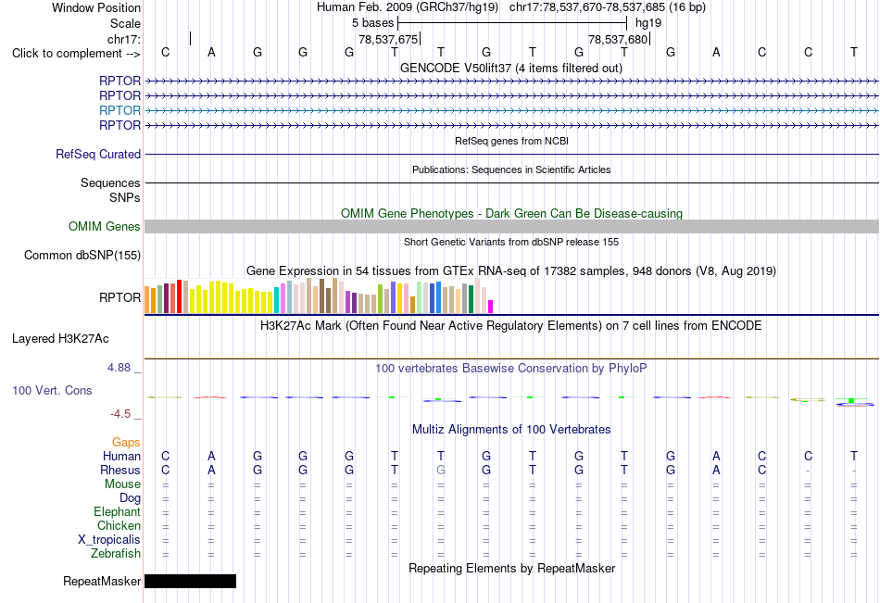Open the OMIM Genes track label
The image size is (880, 603).
[104, 226]
